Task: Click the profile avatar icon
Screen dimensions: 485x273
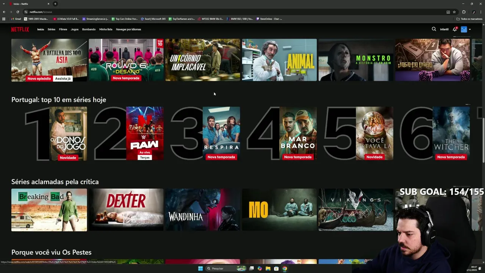Action: click(x=464, y=29)
